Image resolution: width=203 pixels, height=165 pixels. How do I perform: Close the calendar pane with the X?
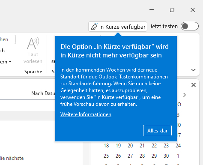(x=194, y=85)
